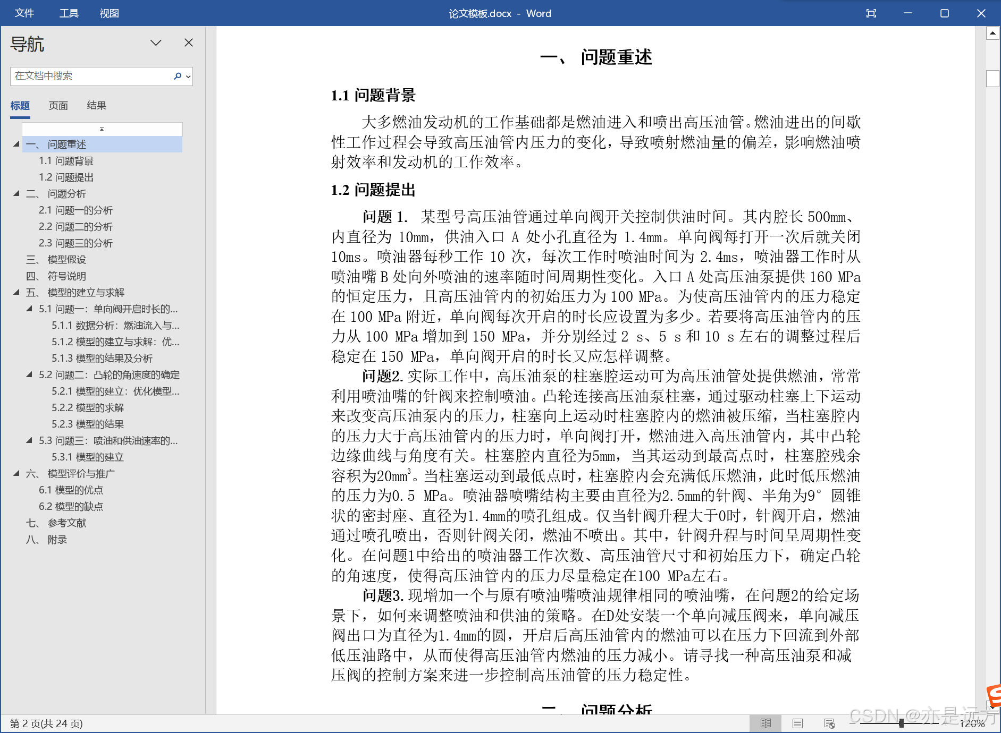1001x733 pixels.
Task: Open search options dropdown arrow
Action: point(188,76)
